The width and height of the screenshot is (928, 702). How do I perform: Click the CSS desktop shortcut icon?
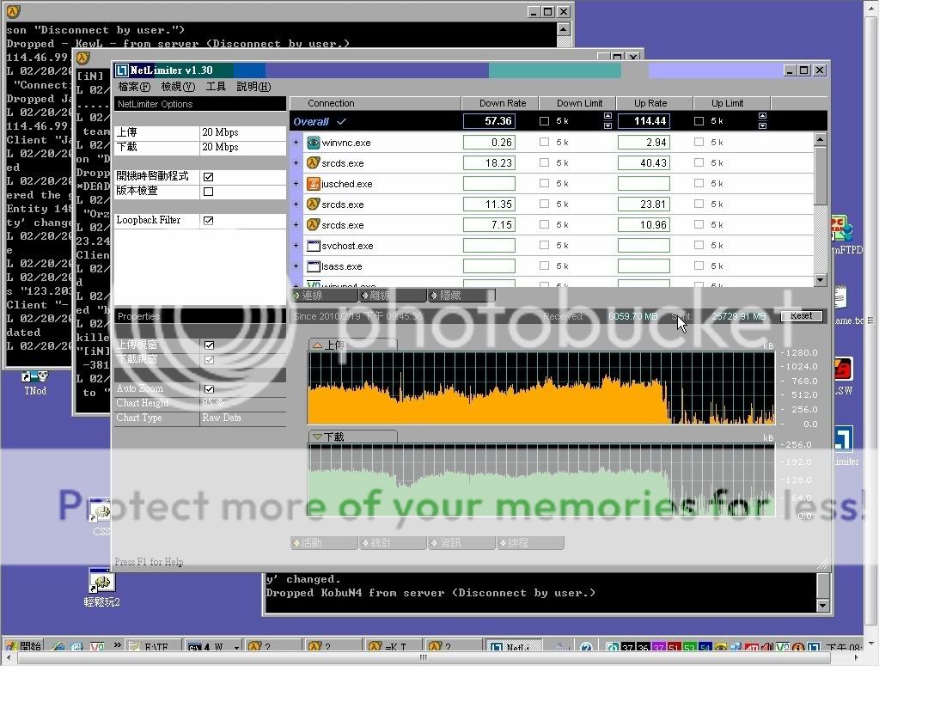pyautogui.click(x=101, y=512)
